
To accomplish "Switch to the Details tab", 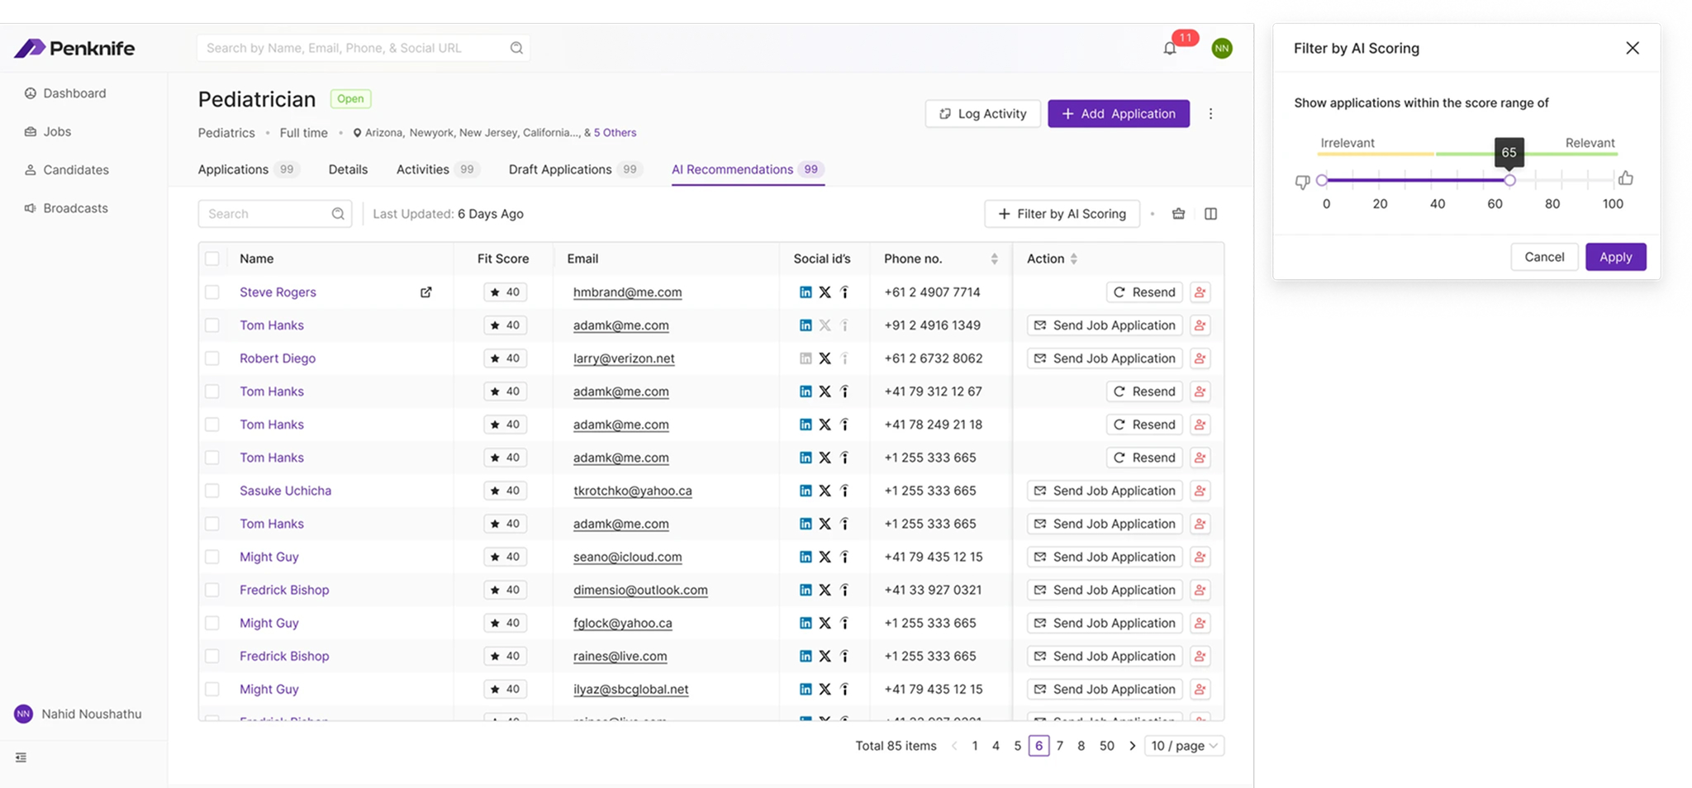I will click(348, 169).
